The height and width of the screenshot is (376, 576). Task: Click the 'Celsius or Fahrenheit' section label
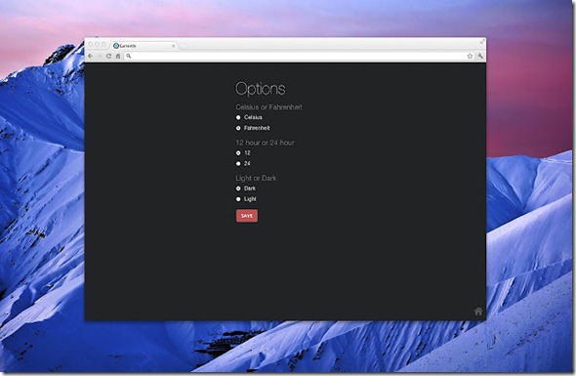[268, 107]
